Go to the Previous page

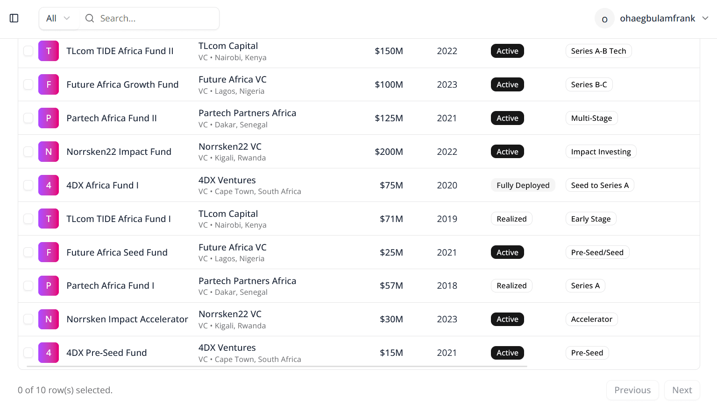(x=632, y=390)
